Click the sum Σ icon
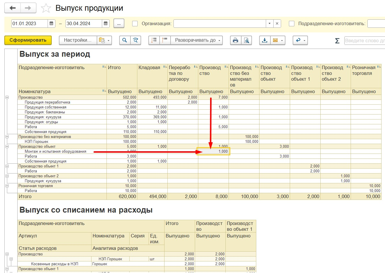This screenshot has height=273, width=385. (337, 41)
